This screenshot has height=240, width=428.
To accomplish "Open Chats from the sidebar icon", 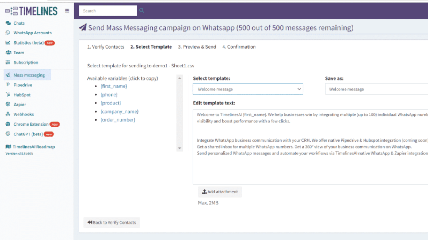I will [x=8, y=23].
